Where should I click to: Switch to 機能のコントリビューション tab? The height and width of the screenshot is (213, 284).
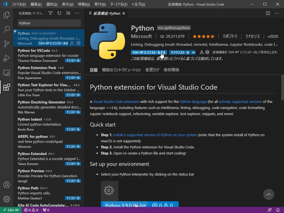pos(121,70)
